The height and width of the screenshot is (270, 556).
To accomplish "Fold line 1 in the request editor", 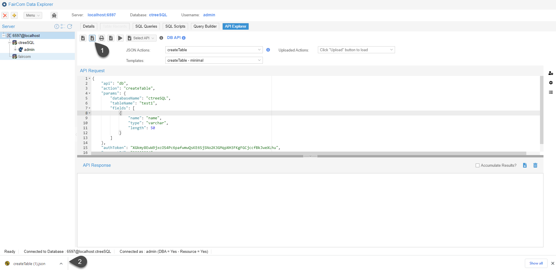I will click(x=90, y=79).
